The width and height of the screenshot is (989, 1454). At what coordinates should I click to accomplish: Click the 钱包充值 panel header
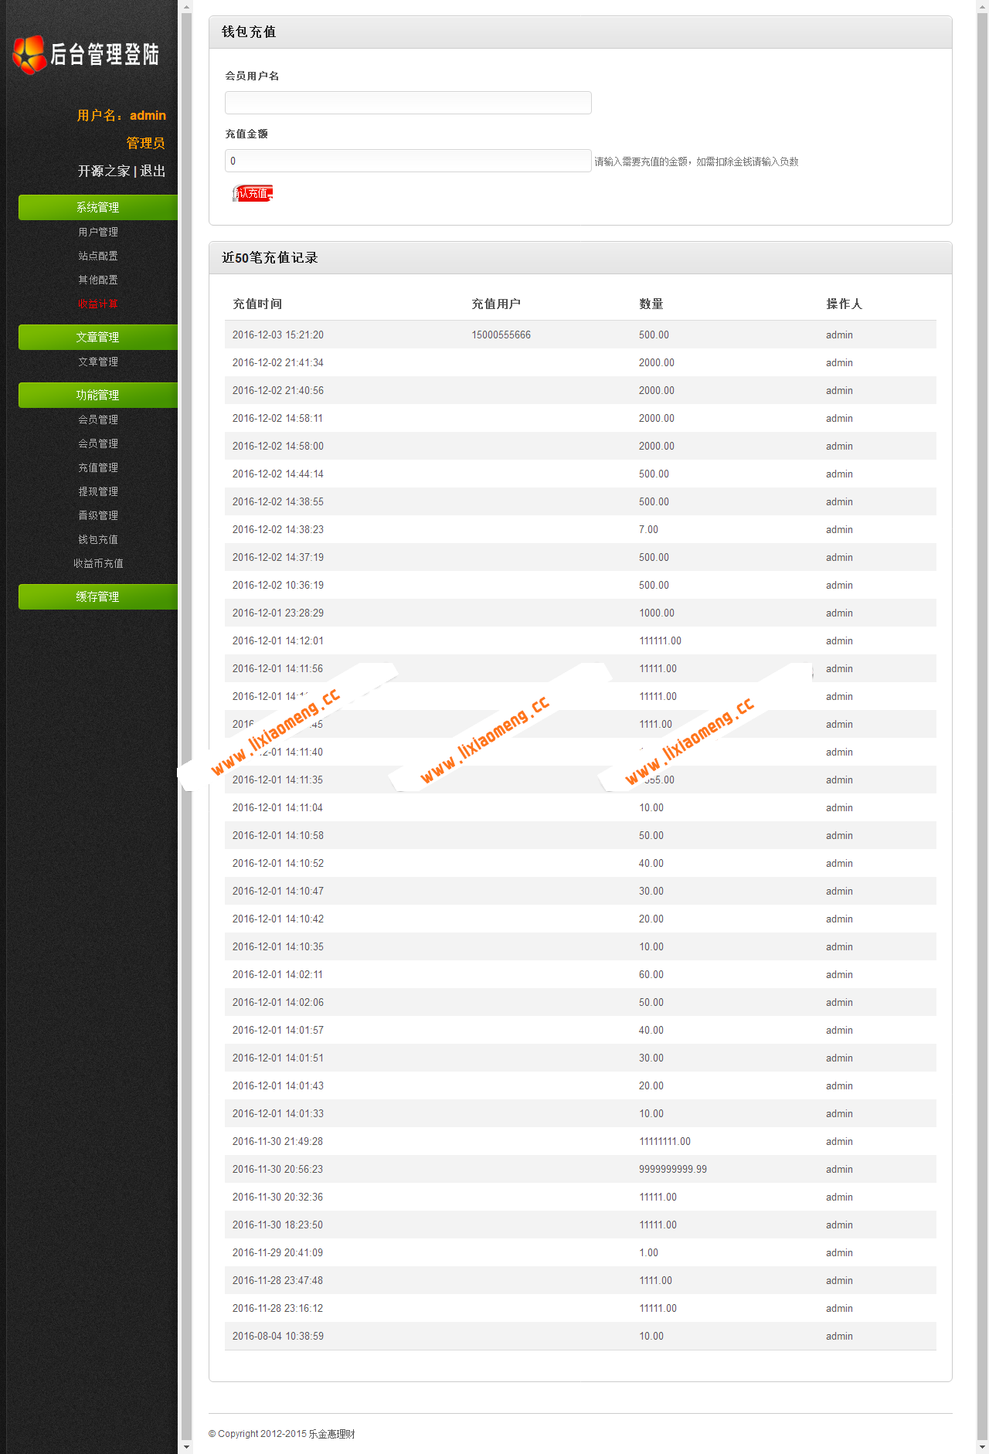tap(580, 32)
